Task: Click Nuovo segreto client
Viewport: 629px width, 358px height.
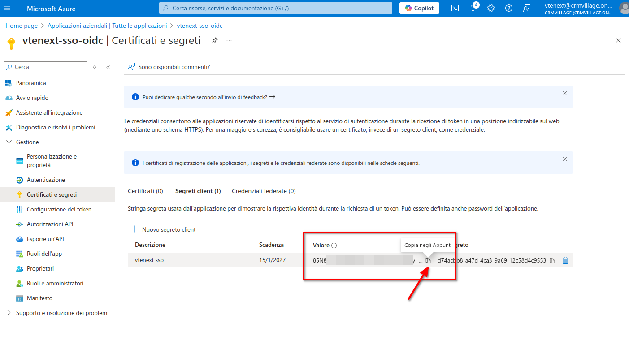Action: 164,229
